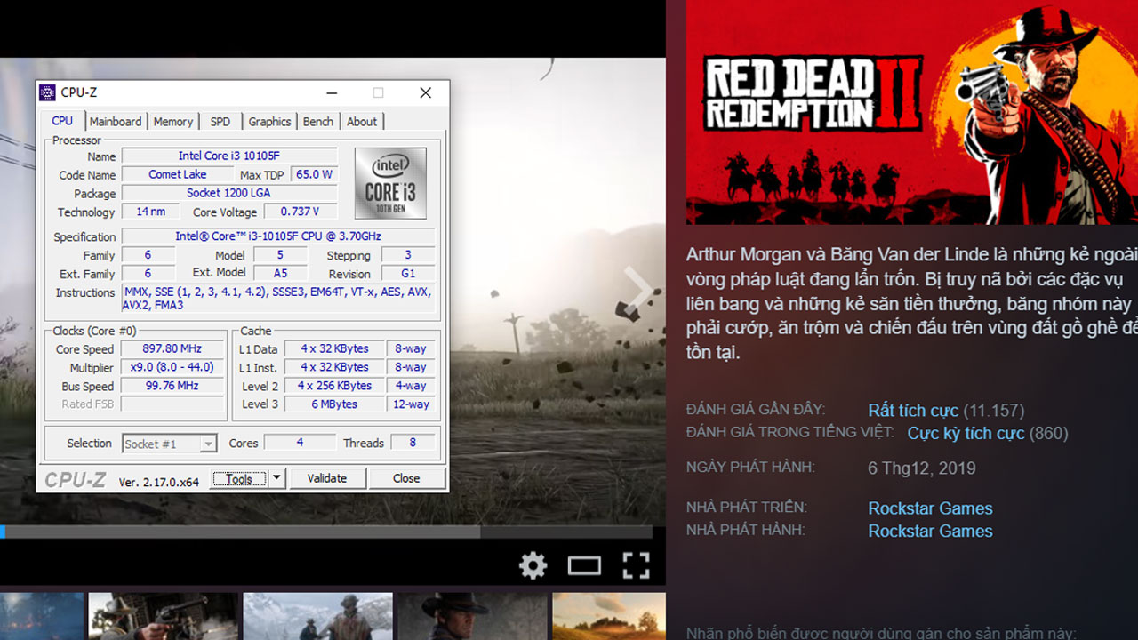The width and height of the screenshot is (1138, 640).
Task: Open the Graphics tab
Action: [x=269, y=122]
